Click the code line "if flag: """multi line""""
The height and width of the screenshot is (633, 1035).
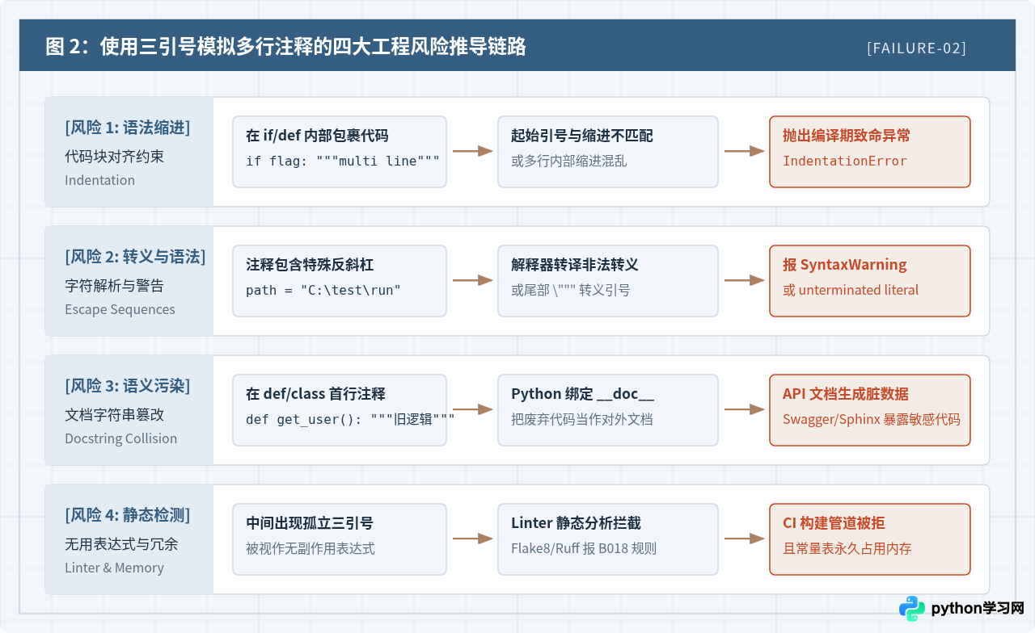coord(343,161)
